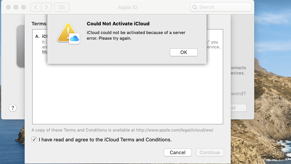
Task: Click the forward arrow navigation button
Action: 46,7
